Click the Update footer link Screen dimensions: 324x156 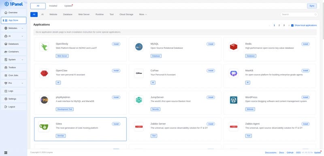pyautogui.click(x=318, y=152)
